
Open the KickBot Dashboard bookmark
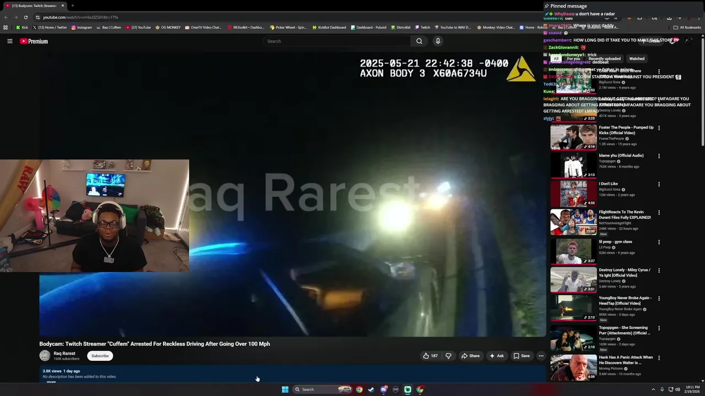click(329, 27)
